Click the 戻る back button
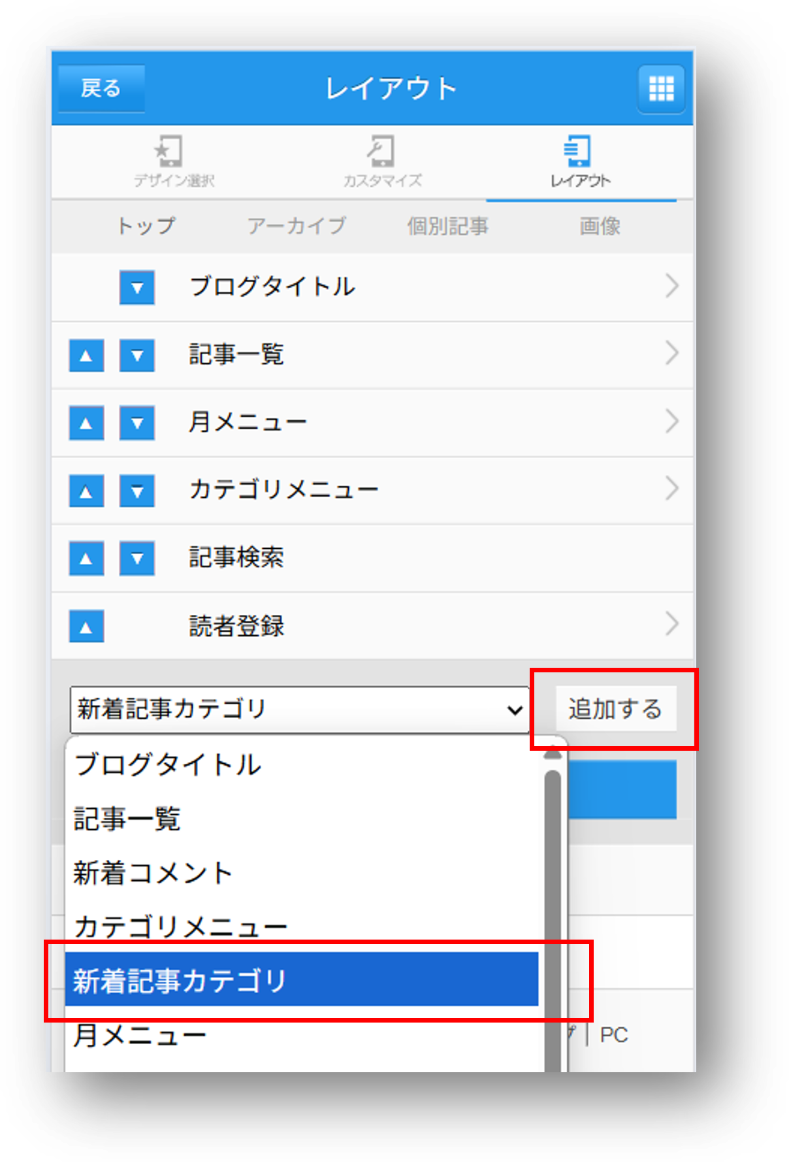 101,88
